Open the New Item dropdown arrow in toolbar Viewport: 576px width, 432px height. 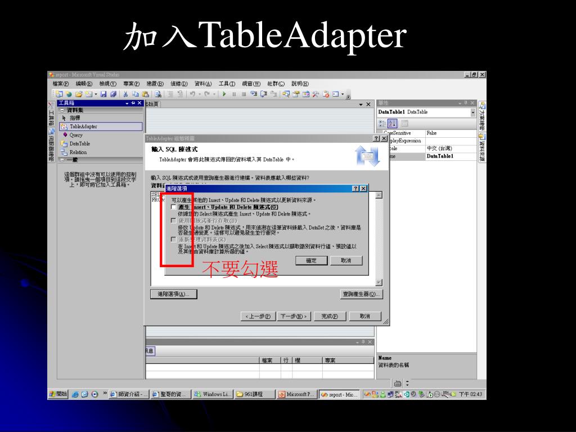pos(96,94)
